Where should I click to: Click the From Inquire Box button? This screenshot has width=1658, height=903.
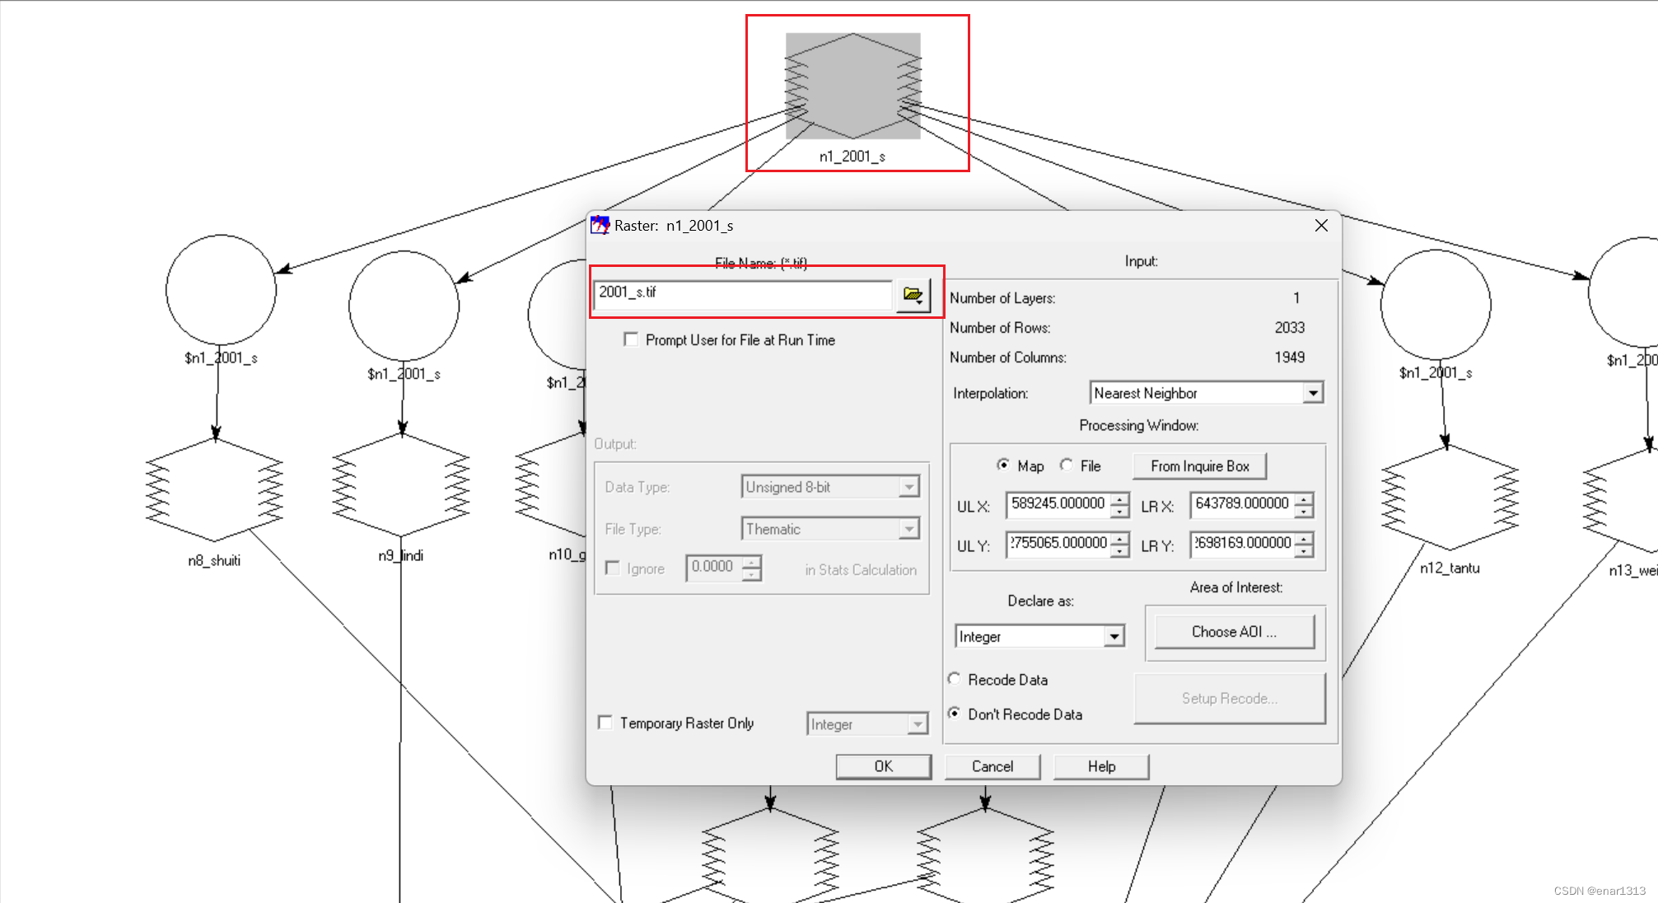[x=1199, y=466]
